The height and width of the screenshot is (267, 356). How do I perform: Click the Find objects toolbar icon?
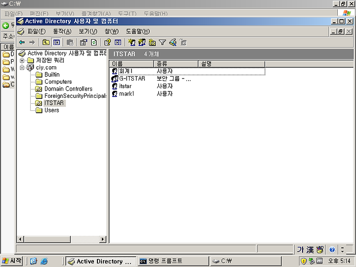click(x=173, y=43)
